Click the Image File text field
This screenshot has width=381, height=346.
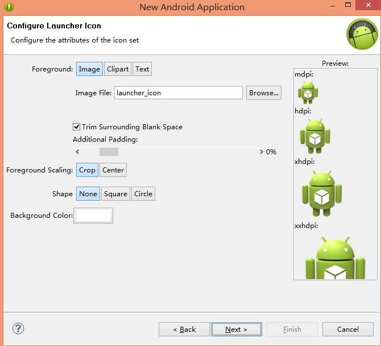[179, 93]
